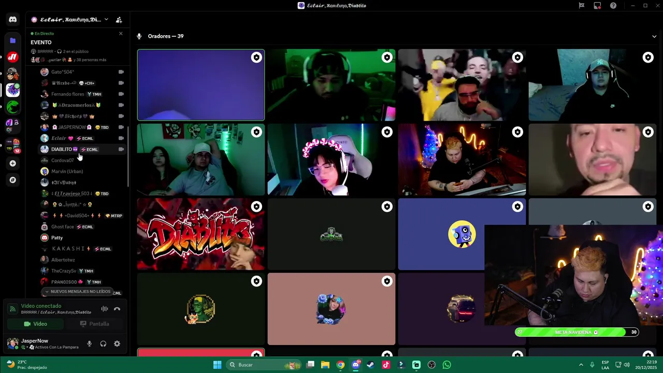The height and width of the screenshot is (373, 663).
Task: Open the server folder icon in sidebar
Action: [x=13, y=40]
